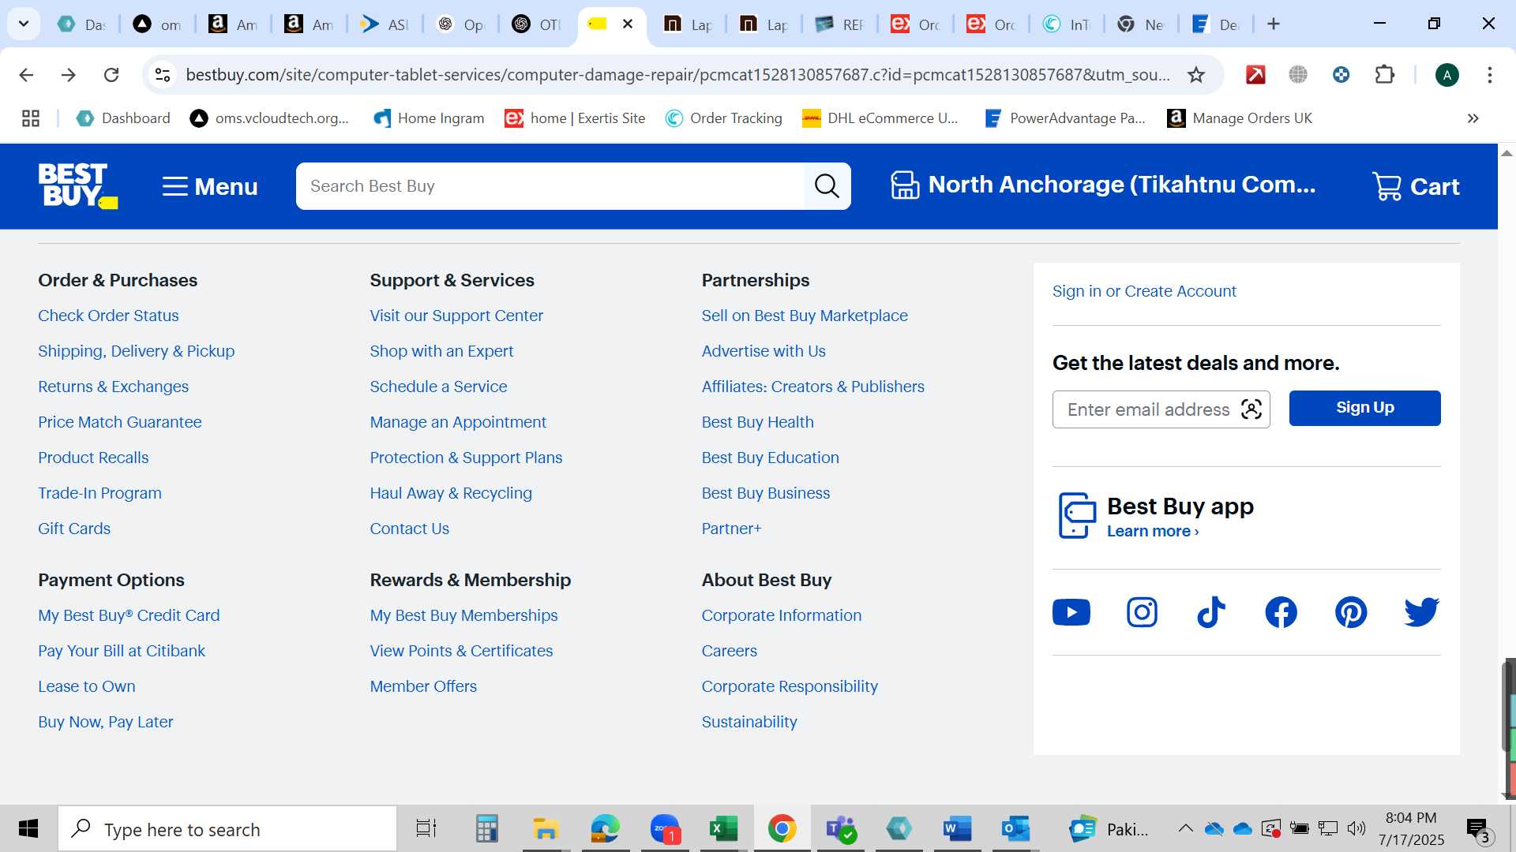Open a new browser tab
The image size is (1516, 852).
click(1274, 24)
